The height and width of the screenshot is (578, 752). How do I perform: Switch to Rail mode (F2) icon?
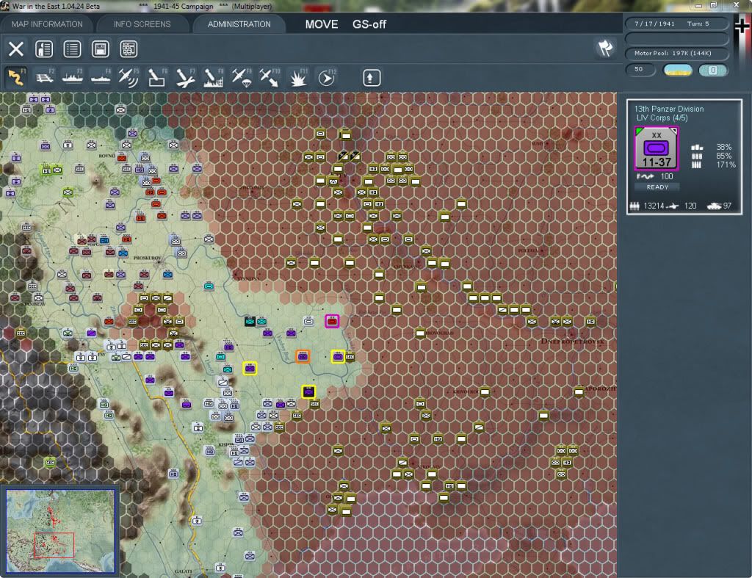[44, 77]
